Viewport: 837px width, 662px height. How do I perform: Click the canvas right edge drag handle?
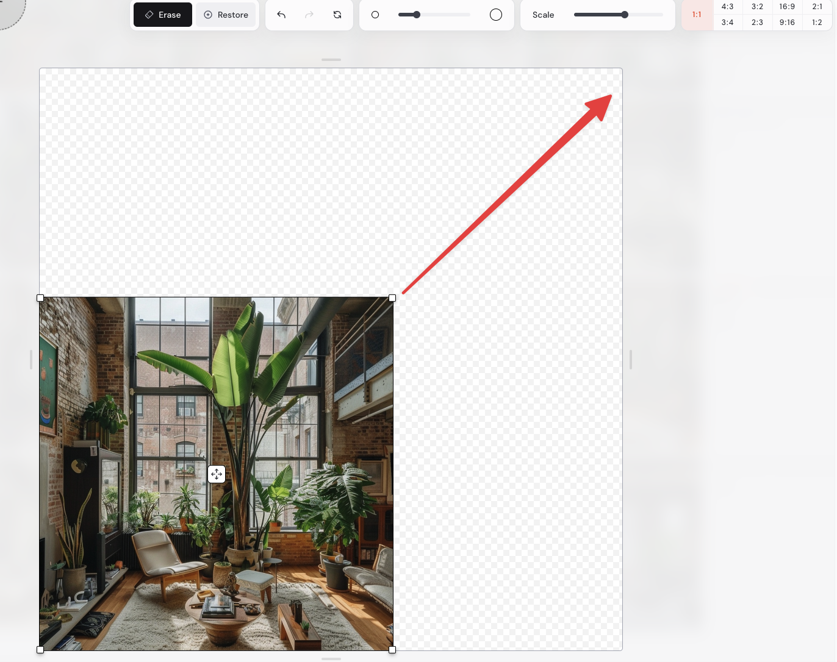point(630,360)
